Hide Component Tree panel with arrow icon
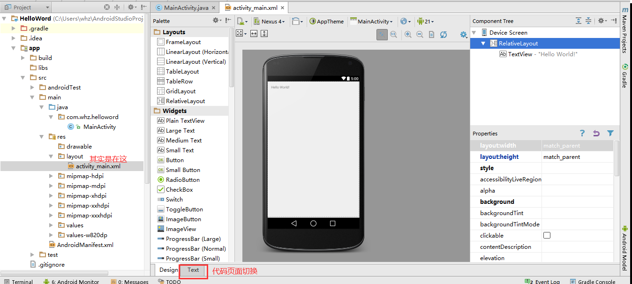 [613, 21]
